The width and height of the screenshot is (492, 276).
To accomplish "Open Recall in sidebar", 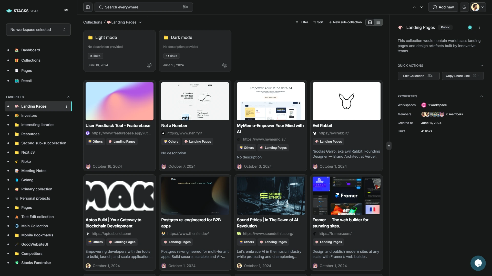I will click(26, 81).
